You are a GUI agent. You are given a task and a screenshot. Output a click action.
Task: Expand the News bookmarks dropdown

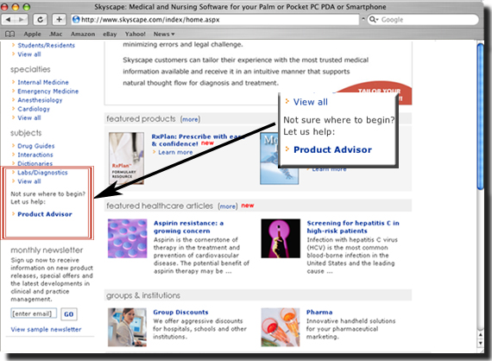[x=164, y=34]
